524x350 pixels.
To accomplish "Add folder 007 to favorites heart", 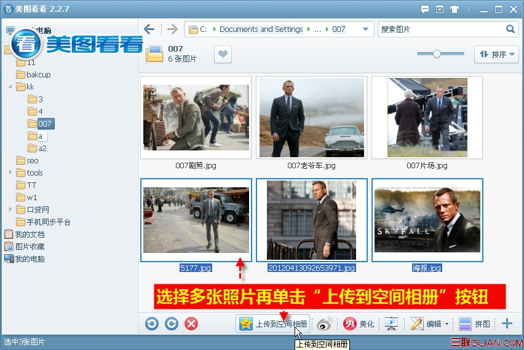I will tap(223, 54).
